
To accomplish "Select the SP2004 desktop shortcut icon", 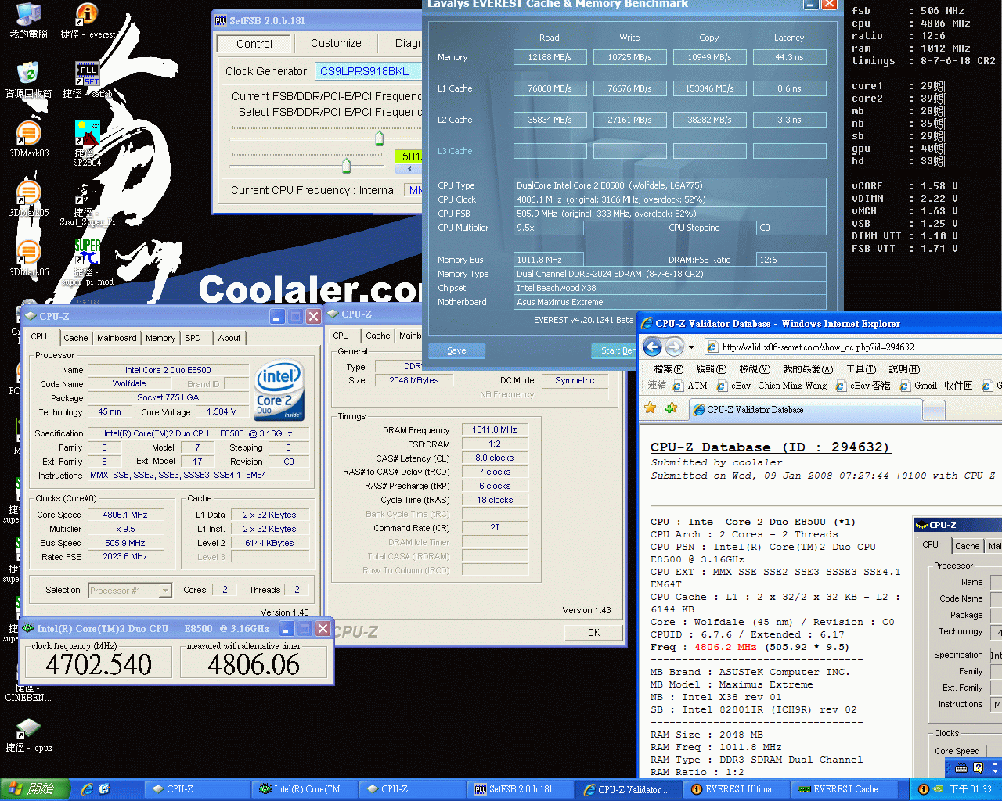I will (x=87, y=135).
